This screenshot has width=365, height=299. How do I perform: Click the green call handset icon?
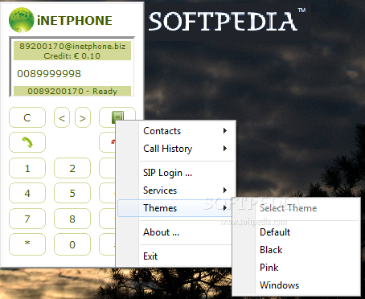click(x=27, y=142)
